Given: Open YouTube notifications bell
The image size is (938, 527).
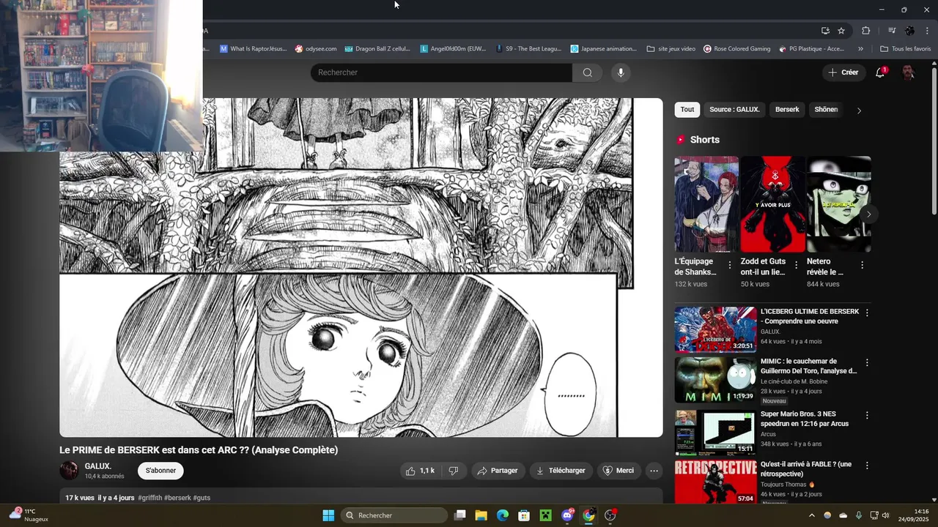Looking at the screenshot, I should pyautogui.click(x=881, y=72).
